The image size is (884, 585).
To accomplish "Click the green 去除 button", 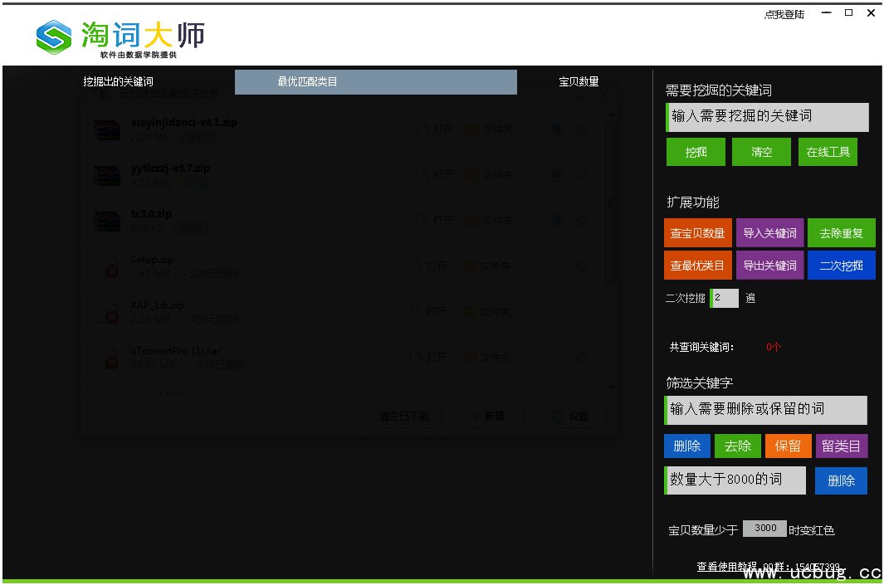I will pos(737,446).
